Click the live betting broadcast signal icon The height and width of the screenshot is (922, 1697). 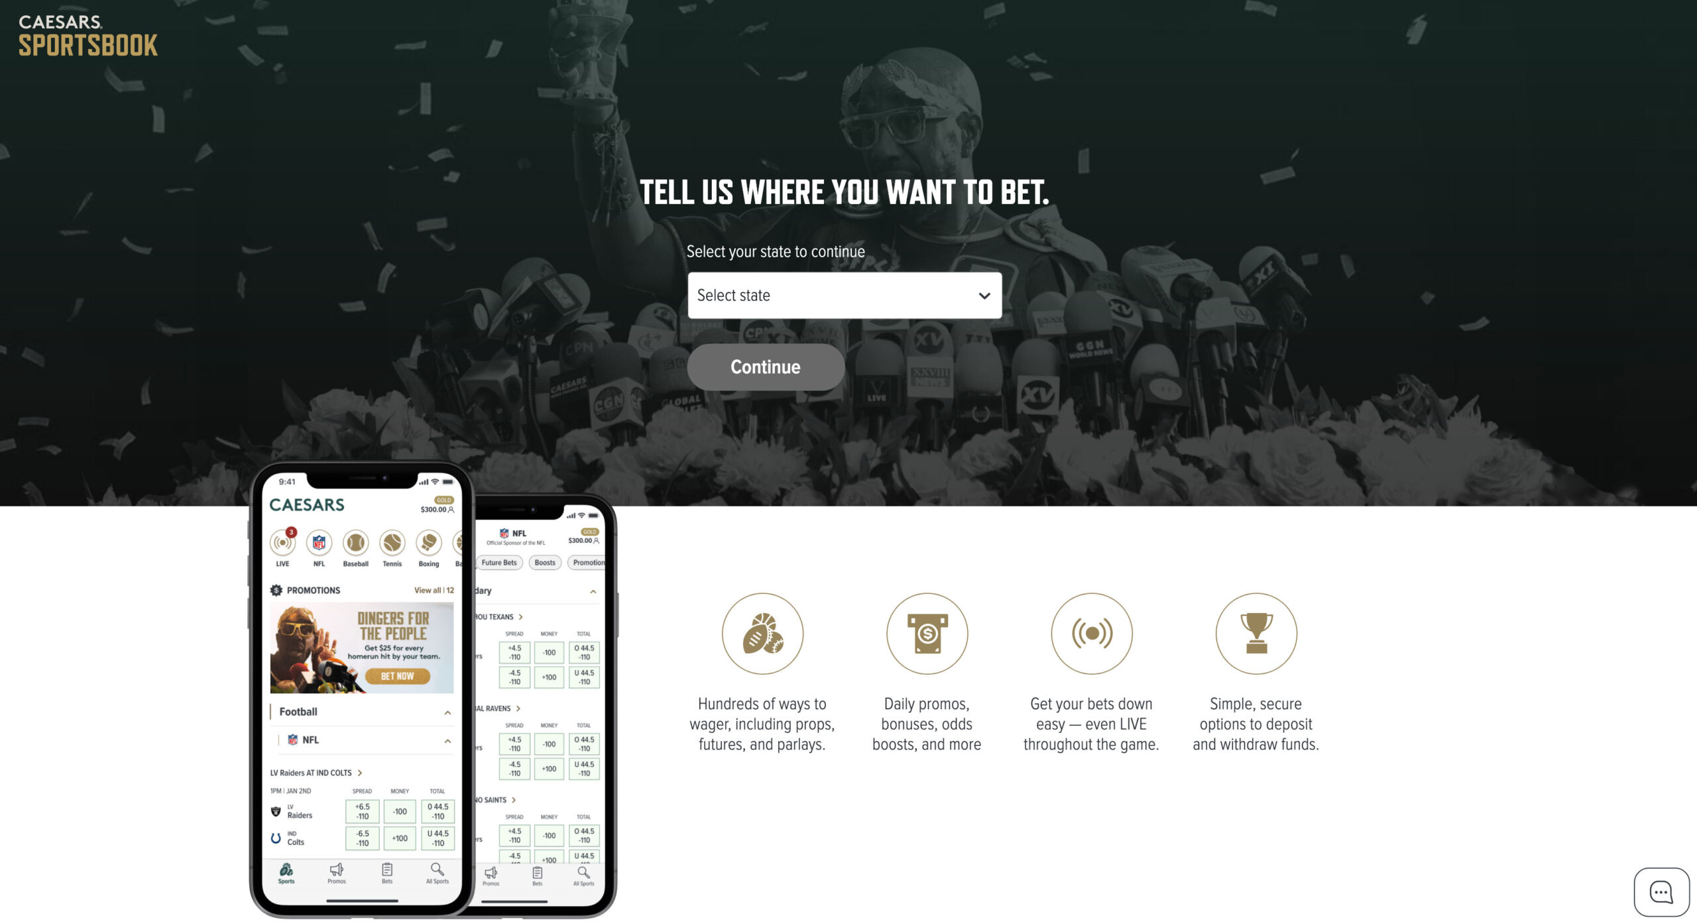(x=1091, y=632)
